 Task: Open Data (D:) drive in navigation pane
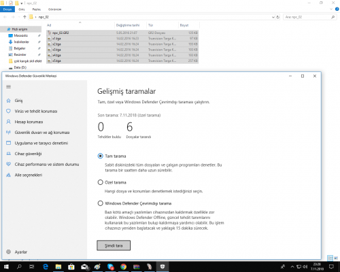click(20, 67)
